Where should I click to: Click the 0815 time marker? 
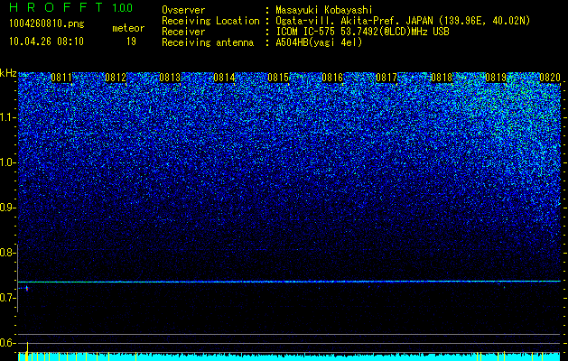click(x=278, y=78)
